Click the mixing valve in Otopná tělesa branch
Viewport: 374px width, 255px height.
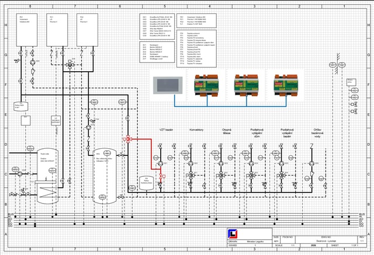coord(221,176)
